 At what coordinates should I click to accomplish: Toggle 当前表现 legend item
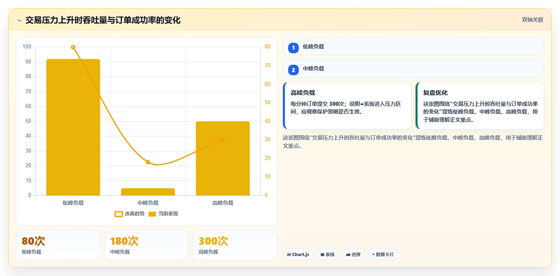tap(163, 214)
